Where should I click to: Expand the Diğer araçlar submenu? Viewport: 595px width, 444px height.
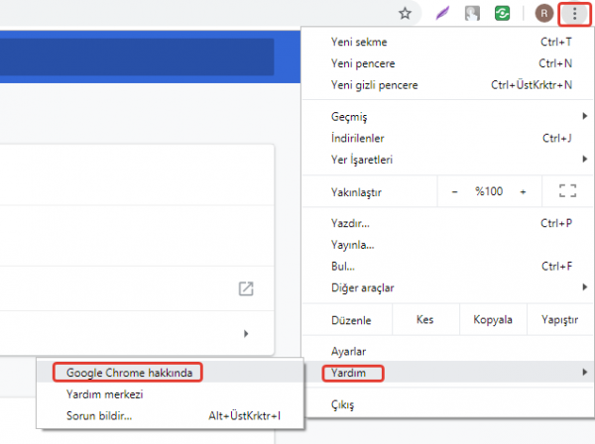click(447, 287)
